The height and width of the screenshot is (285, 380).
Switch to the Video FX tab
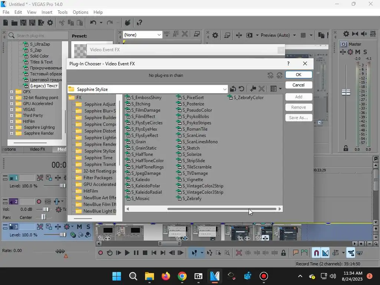pyautogui.click(x=37, y=149)
